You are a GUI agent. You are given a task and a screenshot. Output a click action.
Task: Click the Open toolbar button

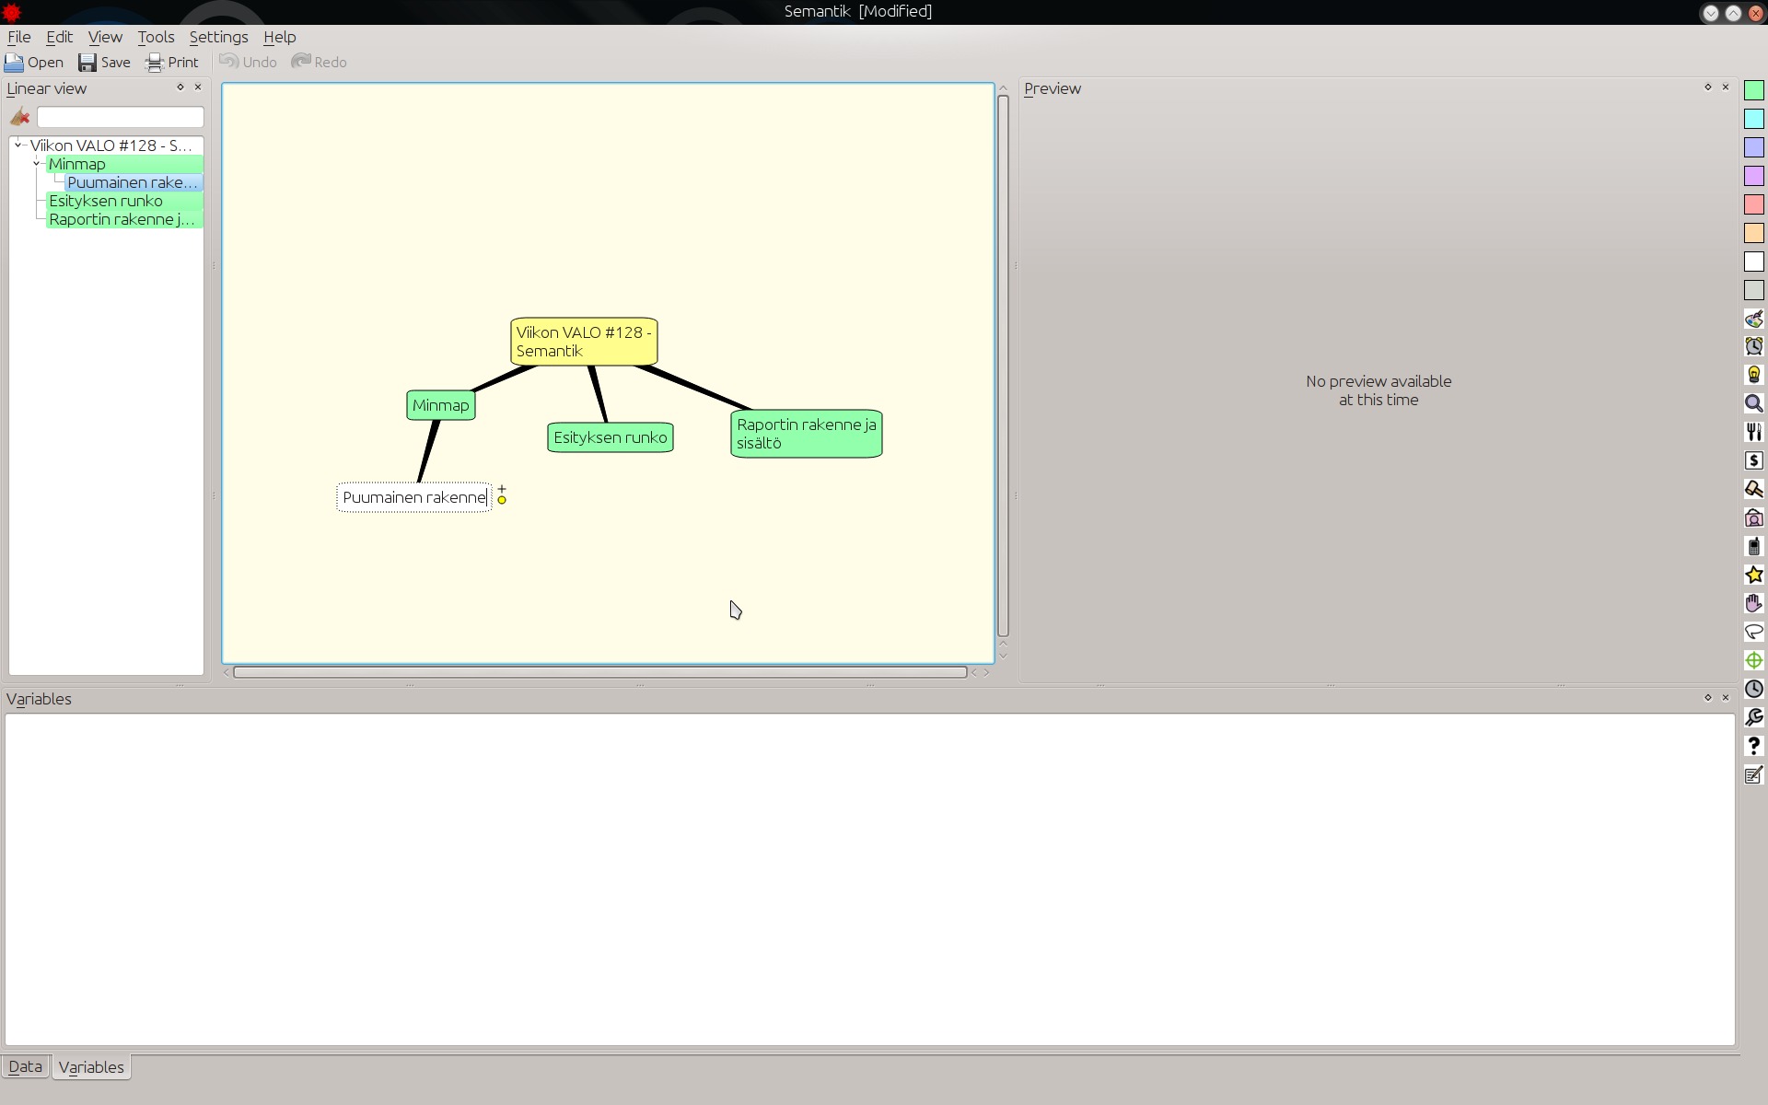(x=34, y=62)
